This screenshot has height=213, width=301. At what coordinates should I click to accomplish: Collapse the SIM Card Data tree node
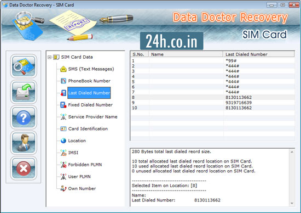[x=49, y=57]
